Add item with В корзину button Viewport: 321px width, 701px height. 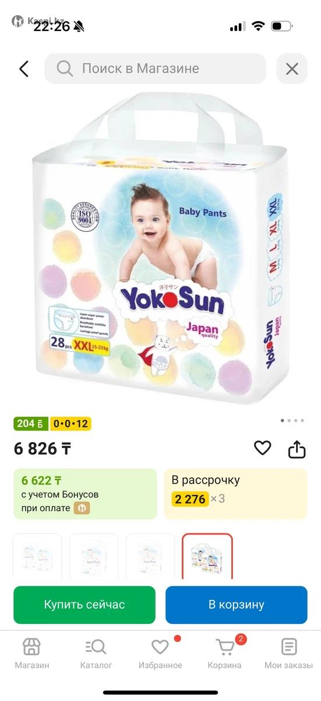click(x=237, y=605)
